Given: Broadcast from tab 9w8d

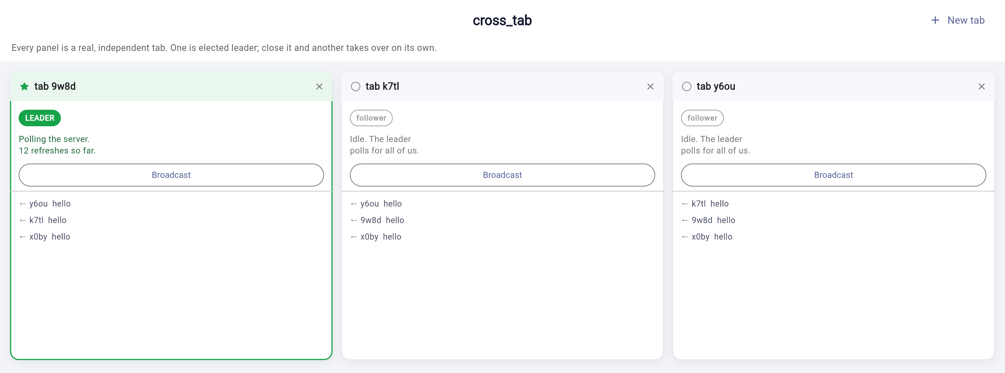Looking at the screenshot, I should [171, 175].
